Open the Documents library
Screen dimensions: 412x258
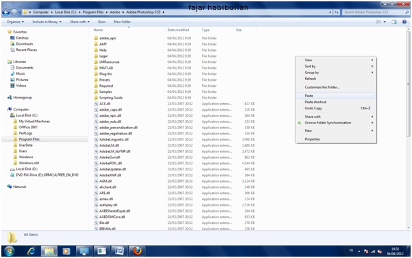22,68
